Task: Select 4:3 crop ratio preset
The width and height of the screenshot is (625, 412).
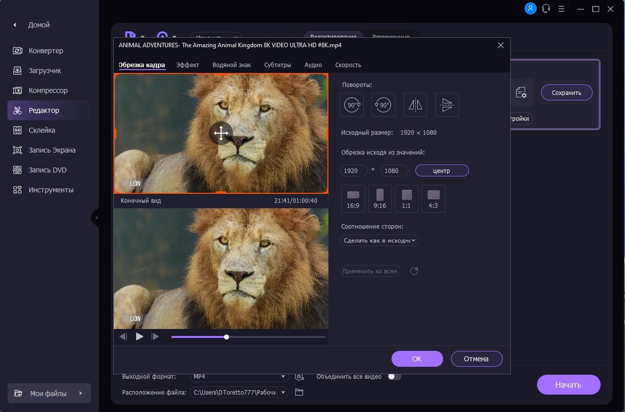Action: click(433, 199)
